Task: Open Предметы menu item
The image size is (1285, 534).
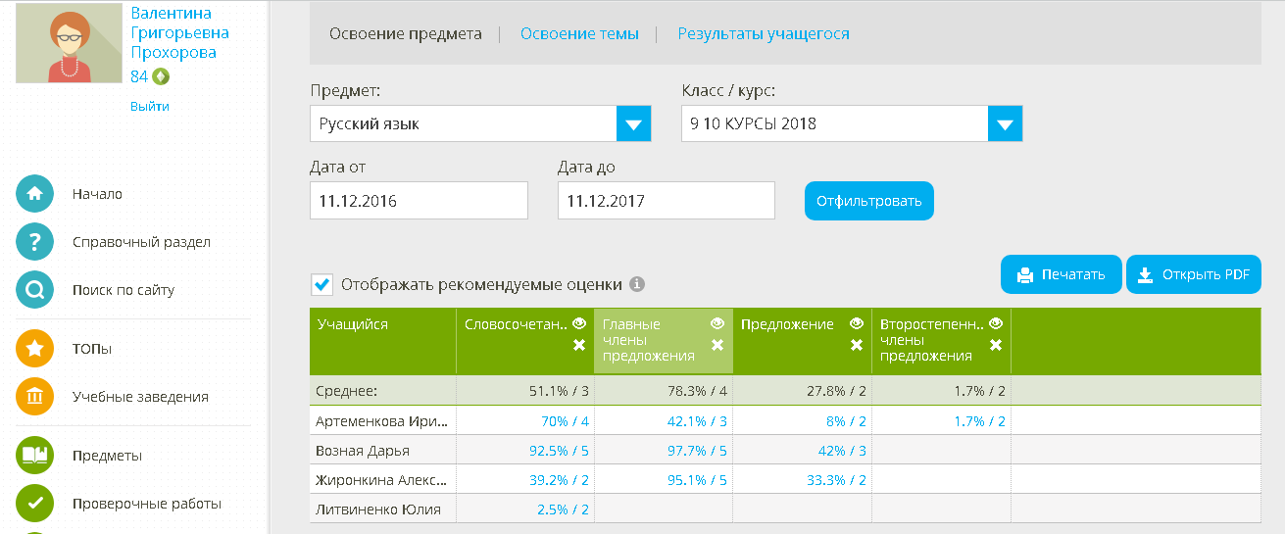Action: 107,456
